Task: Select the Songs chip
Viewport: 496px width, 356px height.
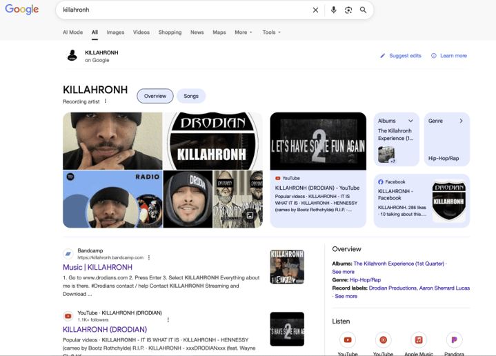Action: click(191, 96)
